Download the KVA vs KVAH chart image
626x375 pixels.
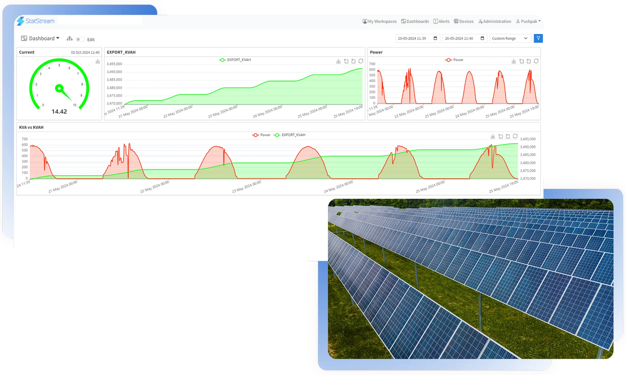[493, 136]
